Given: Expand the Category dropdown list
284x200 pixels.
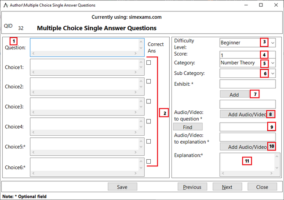Looking at the screenshot, I should coord(273,63).
